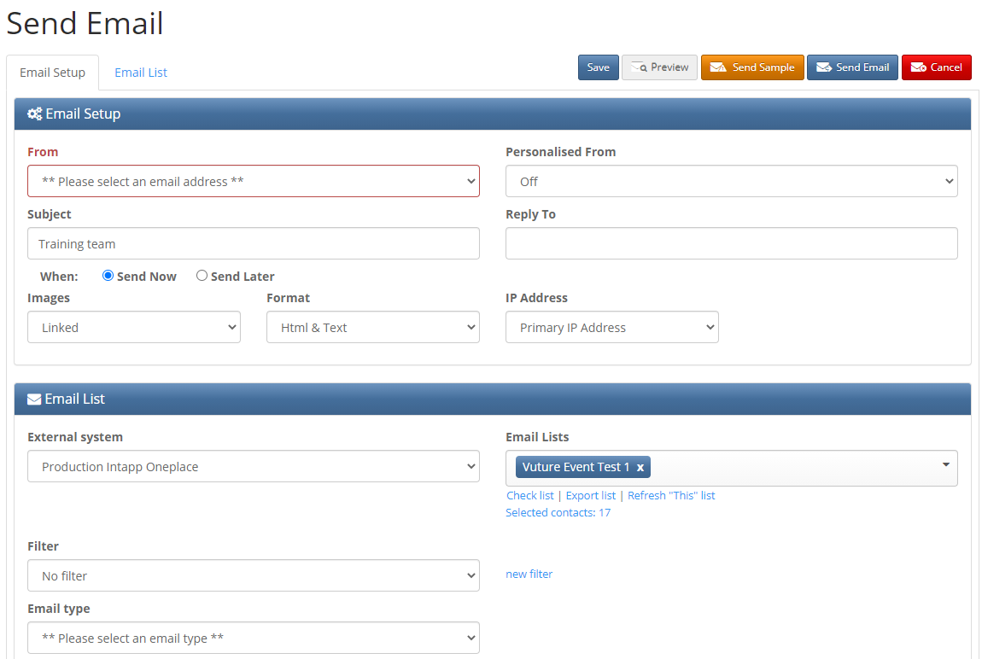Open the From email address dropdown

(253, 181)
